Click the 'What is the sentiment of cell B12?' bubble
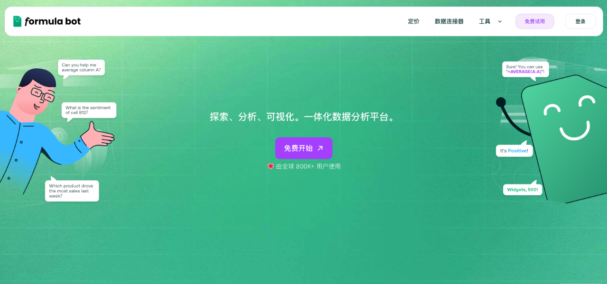This screenshot has height=284, width=607. tap(89, 110)
